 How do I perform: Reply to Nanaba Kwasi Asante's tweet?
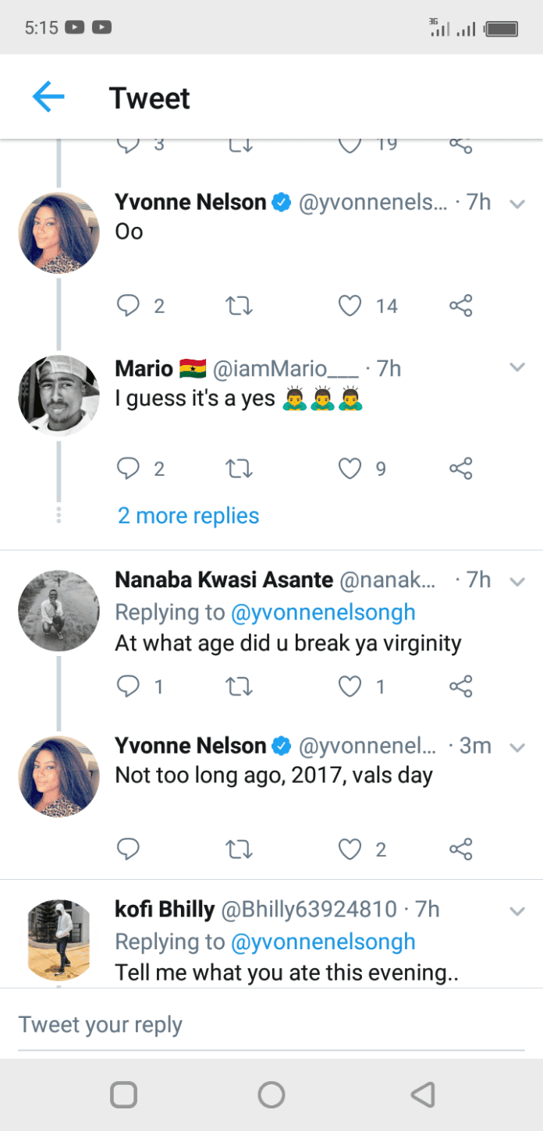pos(128,686)
